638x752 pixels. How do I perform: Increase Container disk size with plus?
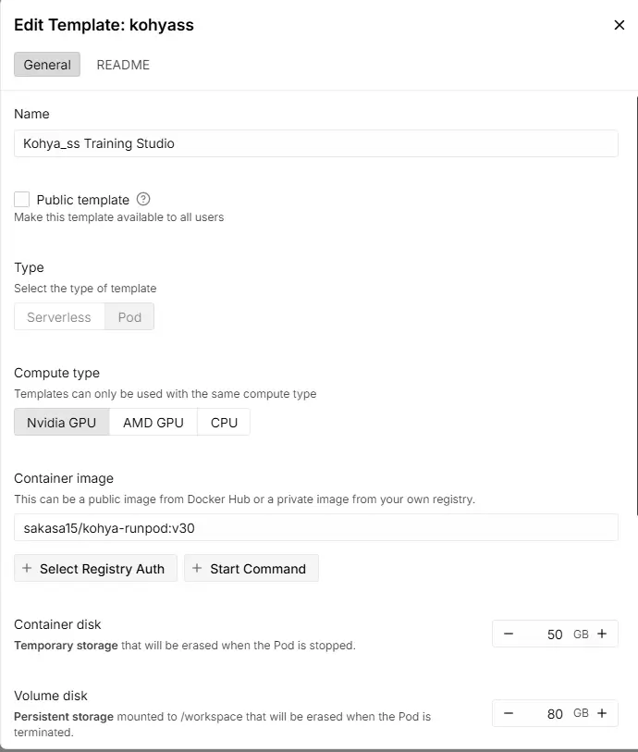pyautogui.click(x=602, y=634)
